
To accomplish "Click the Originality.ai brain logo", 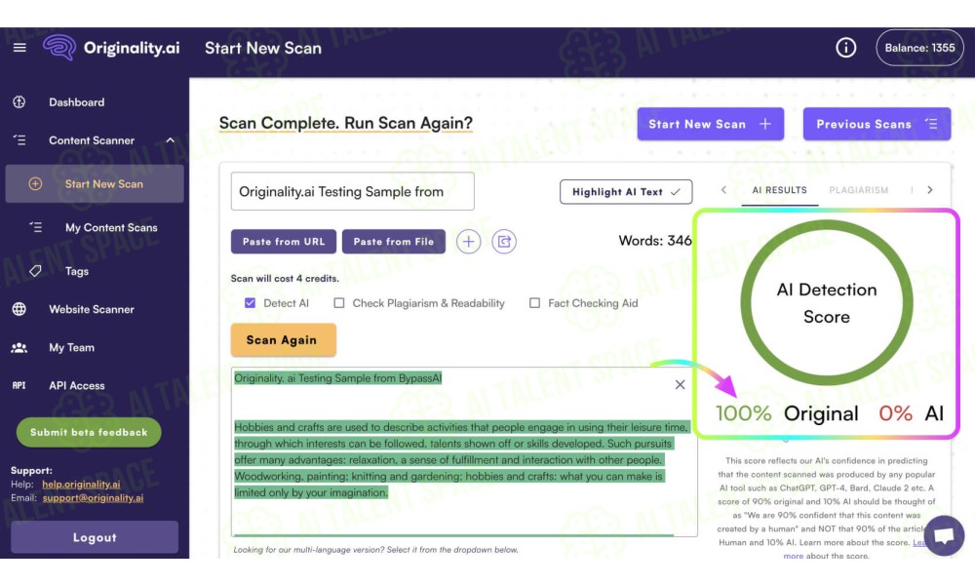I will coord(59,47).
